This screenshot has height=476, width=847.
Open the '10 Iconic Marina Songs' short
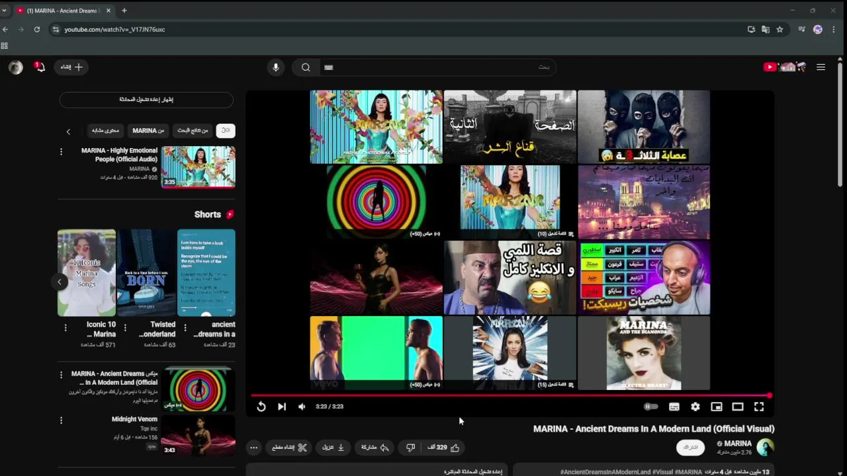point(87,272)
